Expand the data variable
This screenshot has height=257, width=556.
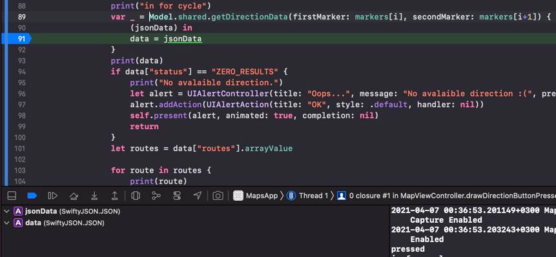(6, 223)
